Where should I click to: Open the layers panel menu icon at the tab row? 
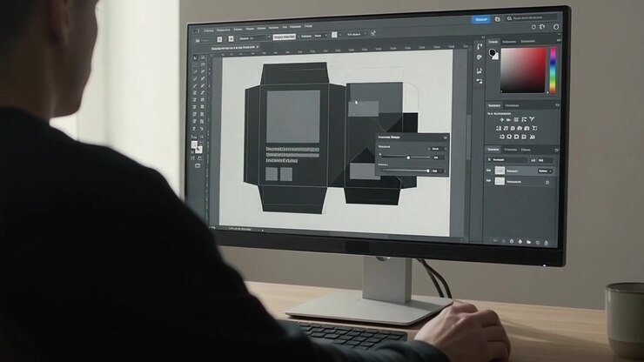556,150
